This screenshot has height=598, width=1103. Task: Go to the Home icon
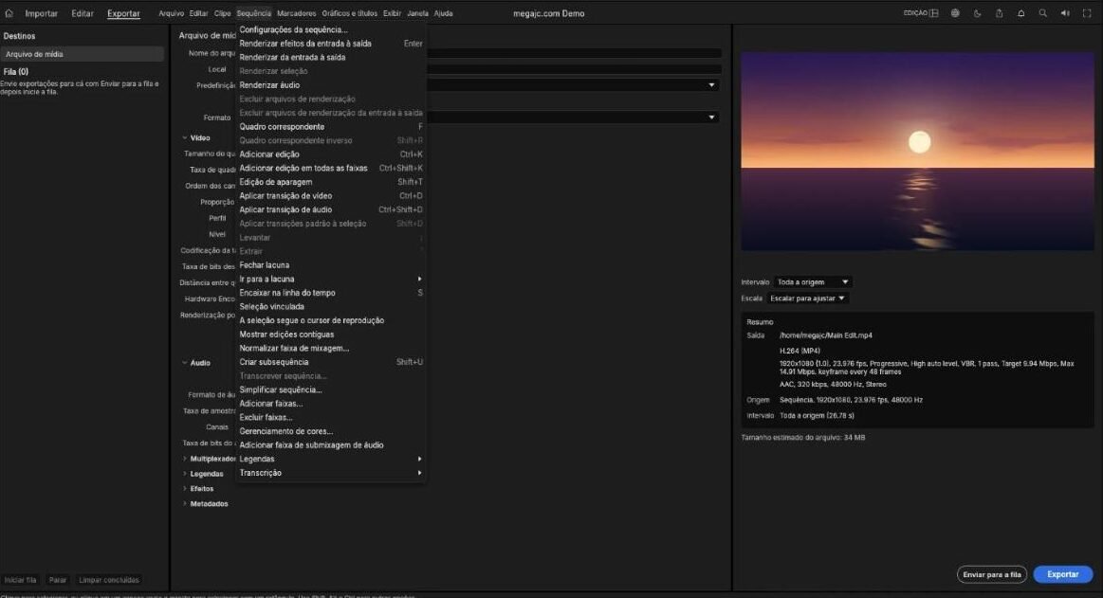pos(9,12)
